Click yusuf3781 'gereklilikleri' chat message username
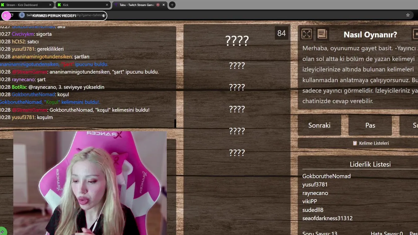The image size is (418, 235). pos(23,49)
